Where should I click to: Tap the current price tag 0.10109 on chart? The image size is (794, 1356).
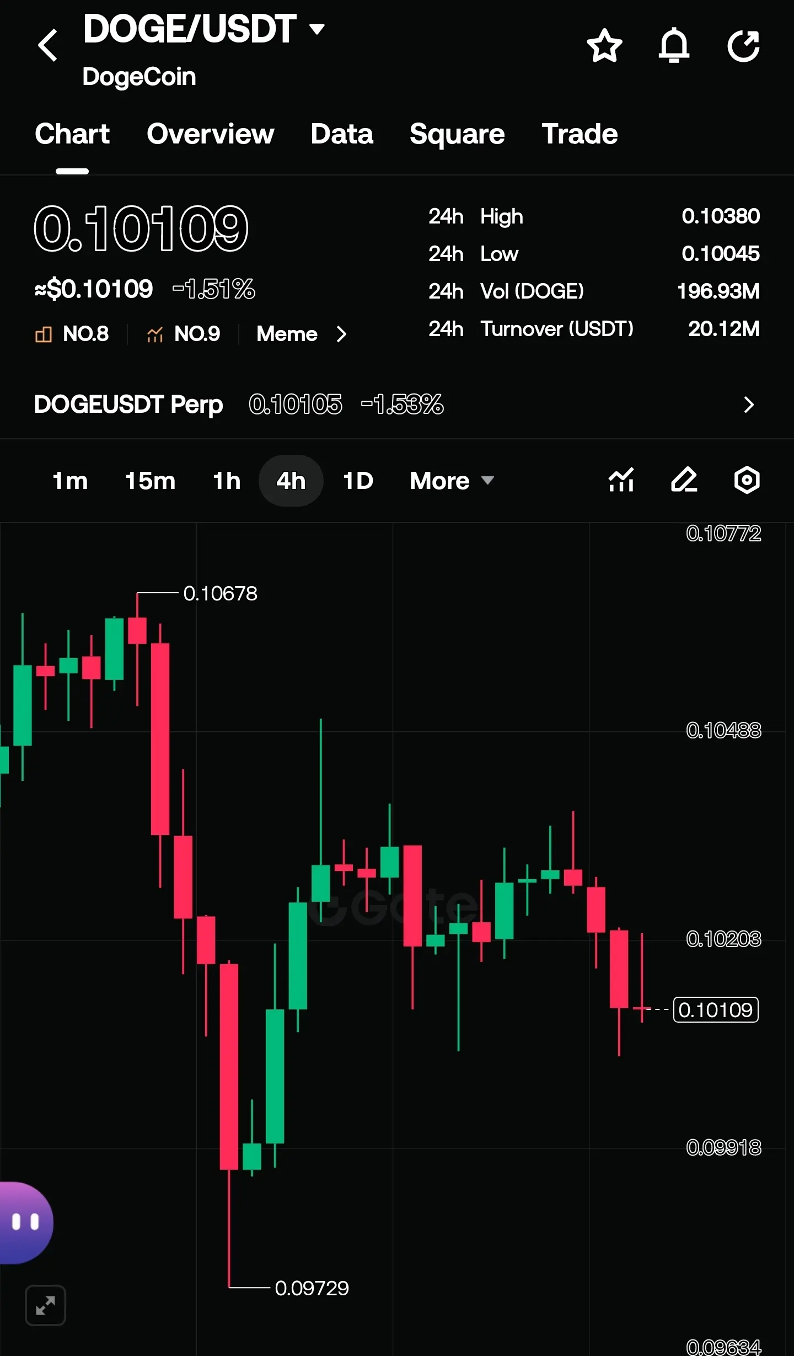pyautogui.click(x=716, y=1010)
